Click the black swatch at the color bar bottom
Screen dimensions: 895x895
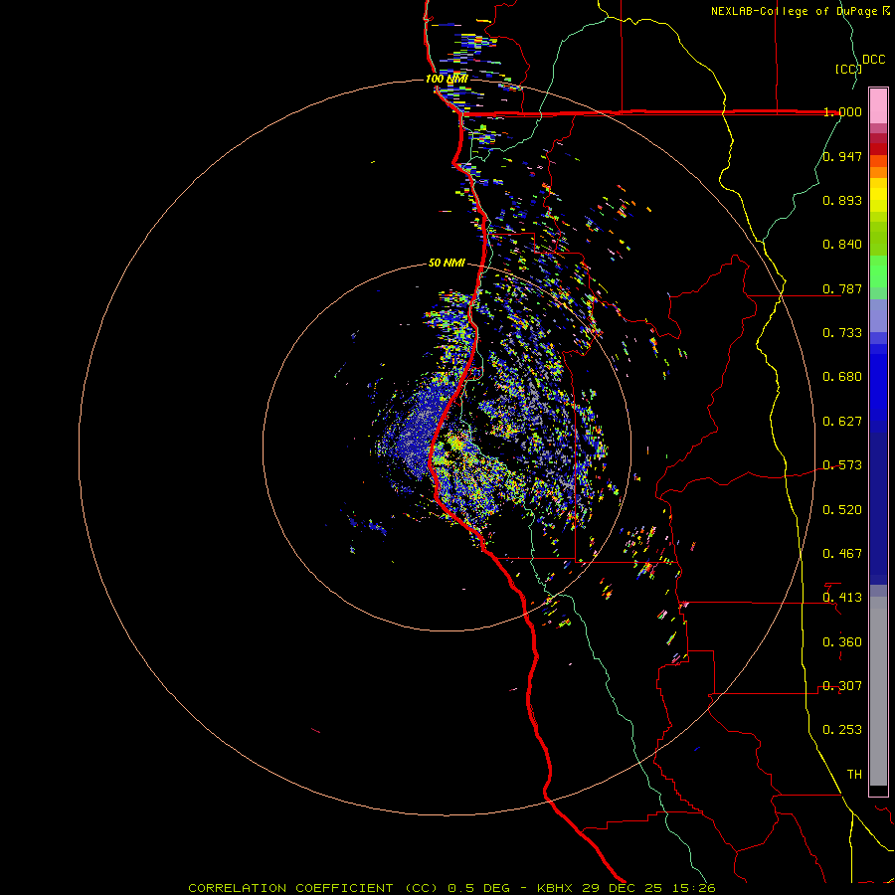pyautogui.click(x=878, y=791)
